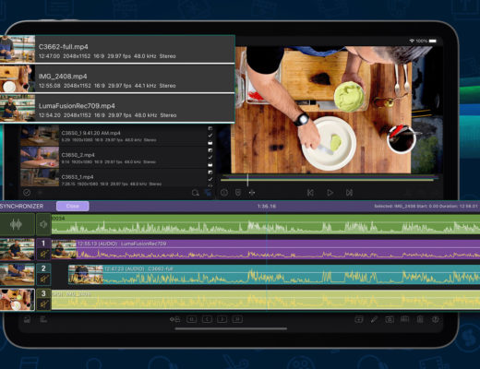This screenshot has width=480, height=369.
Task: Toggle mute on track 1
Action: [43, 254]
